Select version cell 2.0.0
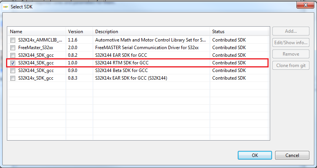Screen dimensions: 317x168 (x=72, y=48)
